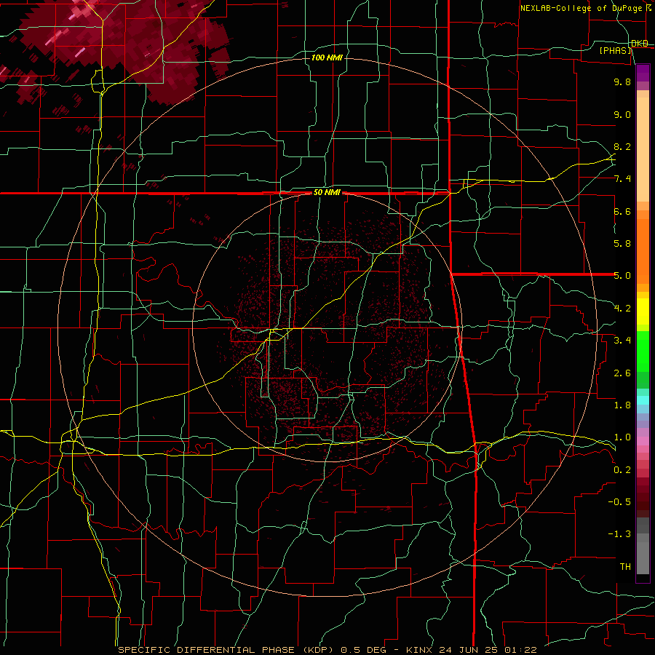Click the 8.2 color scale value

(x=622, y=146)
